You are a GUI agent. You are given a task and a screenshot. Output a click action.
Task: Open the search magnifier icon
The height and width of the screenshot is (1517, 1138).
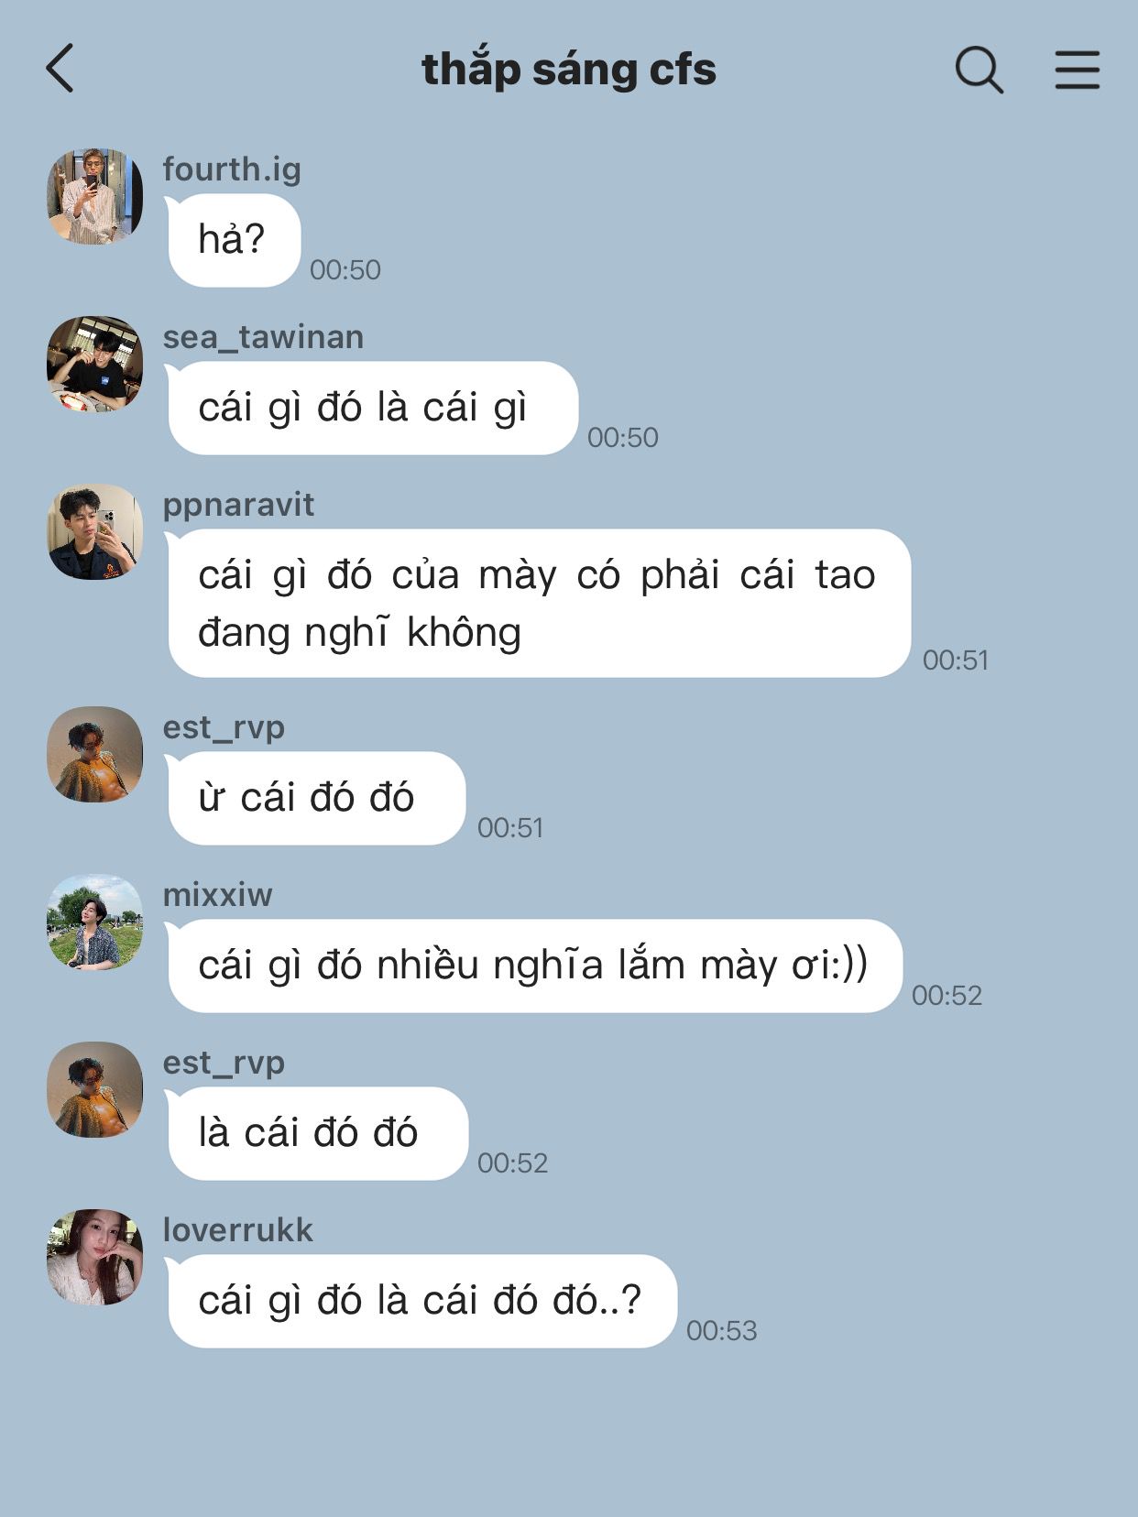pos(979,70)
